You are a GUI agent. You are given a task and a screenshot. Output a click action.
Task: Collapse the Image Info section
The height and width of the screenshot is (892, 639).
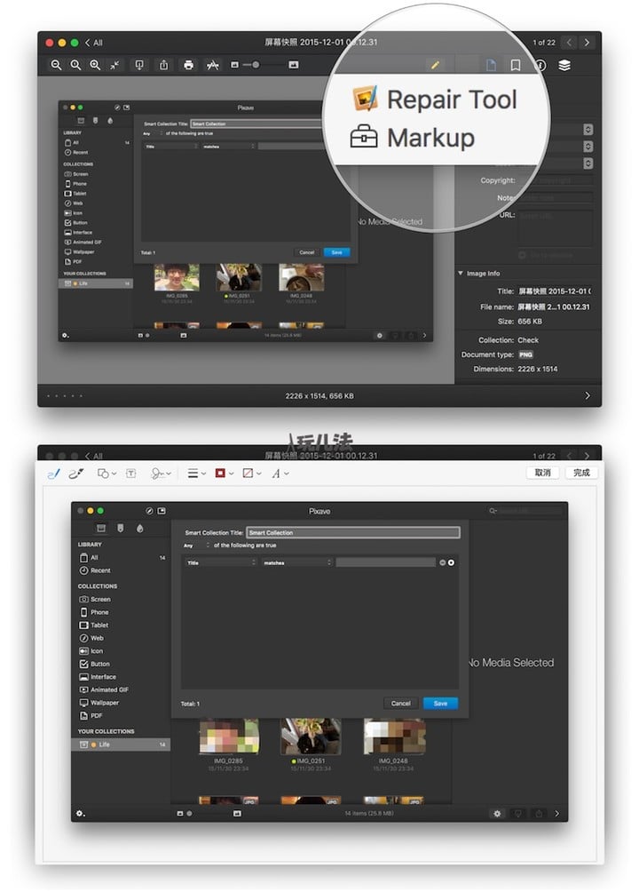click(461, 274)
